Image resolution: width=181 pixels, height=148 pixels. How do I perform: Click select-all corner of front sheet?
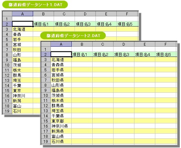pos(46,44)
